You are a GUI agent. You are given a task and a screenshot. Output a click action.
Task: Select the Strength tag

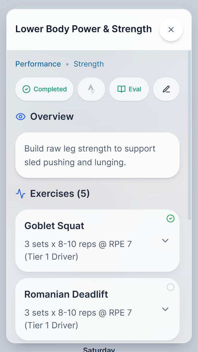tap(89, 64)
